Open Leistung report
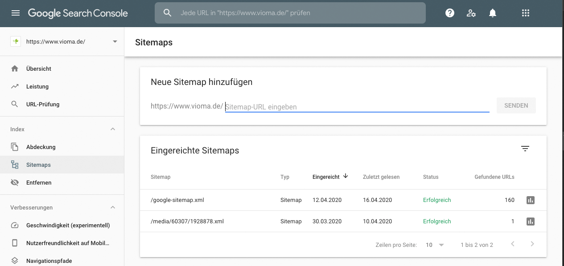Image resolution: width=564 pixels, height=266 pixels. coord(62,86)
